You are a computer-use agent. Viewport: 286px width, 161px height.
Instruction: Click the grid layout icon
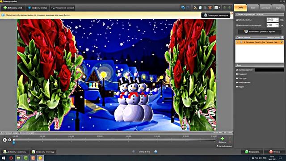(x=216, y=8)
